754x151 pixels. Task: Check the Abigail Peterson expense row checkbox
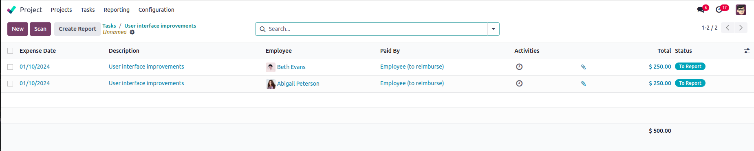click(10, 84)
